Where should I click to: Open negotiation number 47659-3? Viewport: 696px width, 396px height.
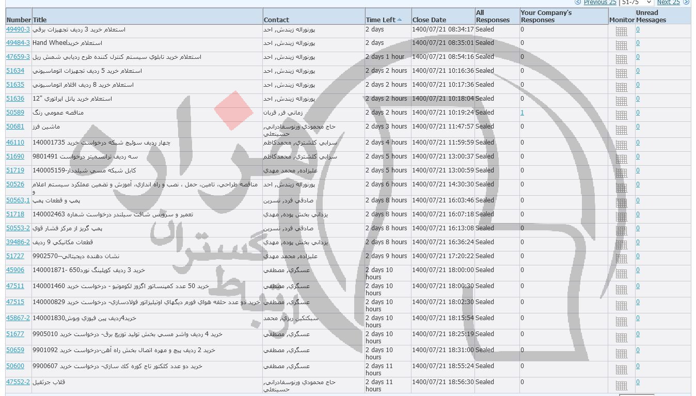point(18,57)
